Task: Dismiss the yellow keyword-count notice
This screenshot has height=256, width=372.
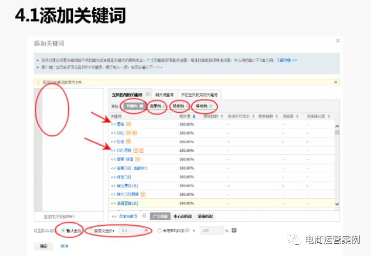Action: [336, 82]
